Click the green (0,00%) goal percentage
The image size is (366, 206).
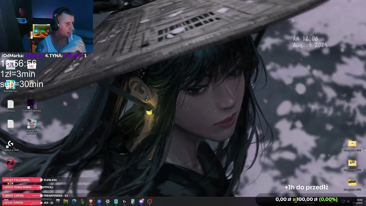pos(328,199)
